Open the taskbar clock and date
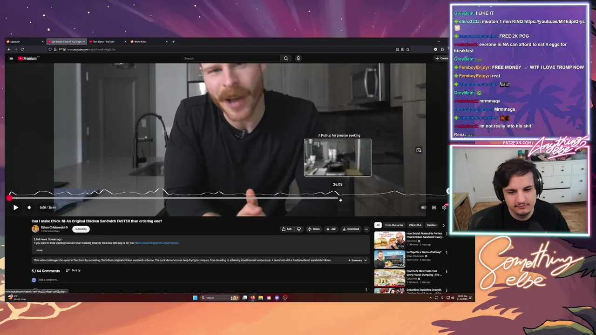 click(x=462, y=297)
